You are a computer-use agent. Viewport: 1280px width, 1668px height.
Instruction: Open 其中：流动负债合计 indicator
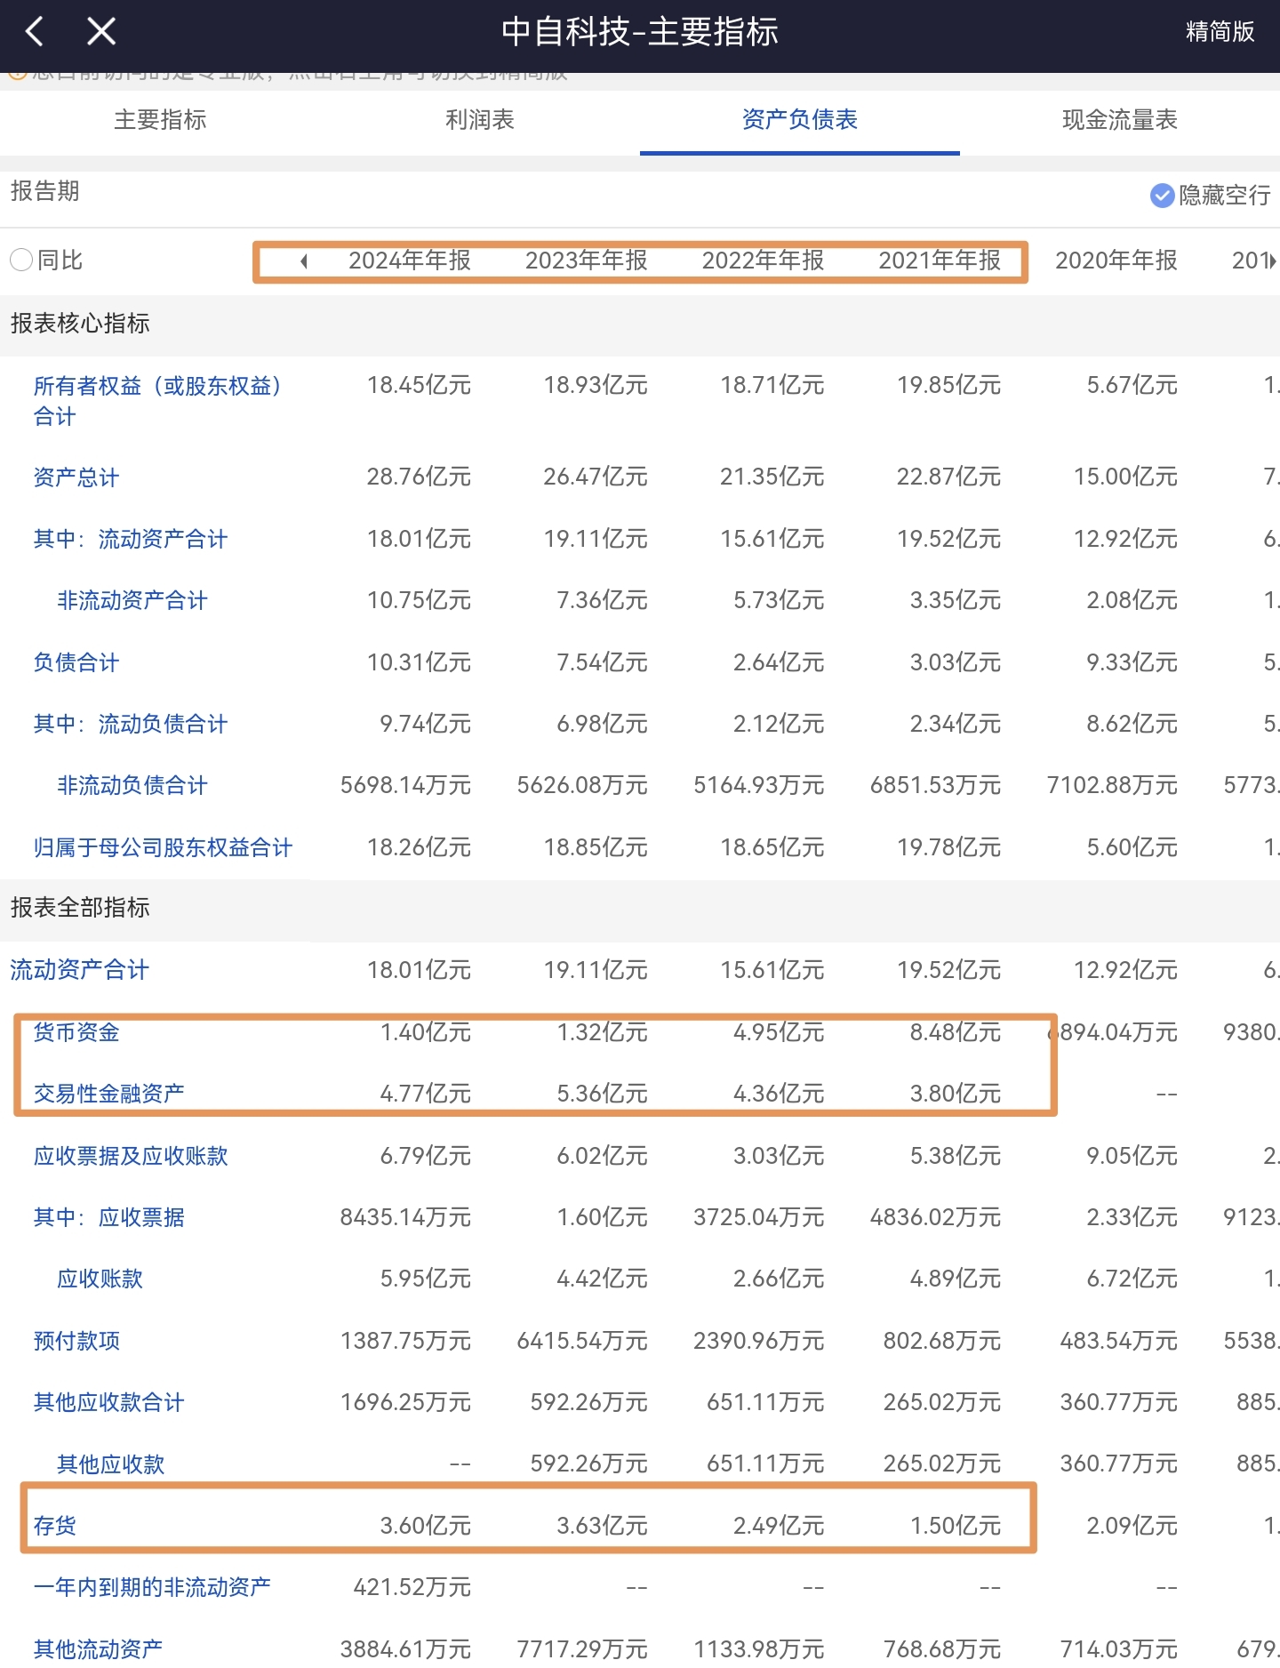[x=131, y=724]
